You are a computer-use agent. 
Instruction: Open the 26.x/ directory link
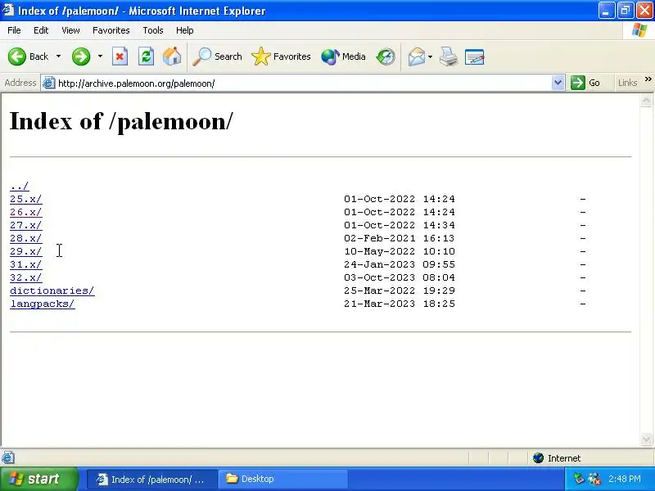[26, 212]
